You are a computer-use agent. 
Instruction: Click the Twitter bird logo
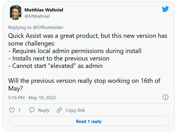pos(165,9)
